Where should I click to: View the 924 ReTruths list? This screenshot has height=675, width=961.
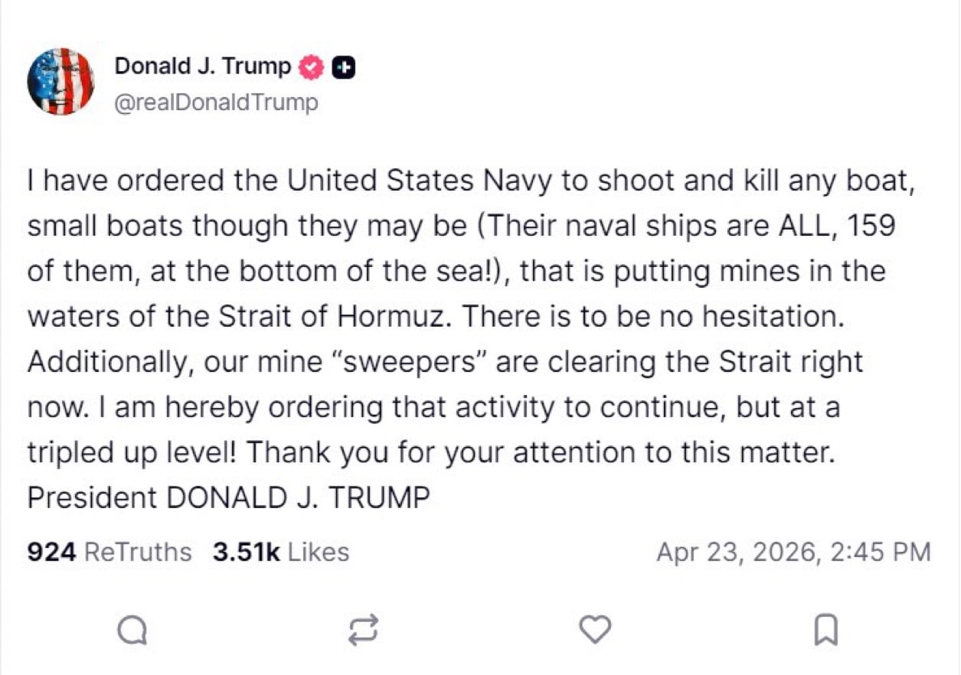click(110, 552)
